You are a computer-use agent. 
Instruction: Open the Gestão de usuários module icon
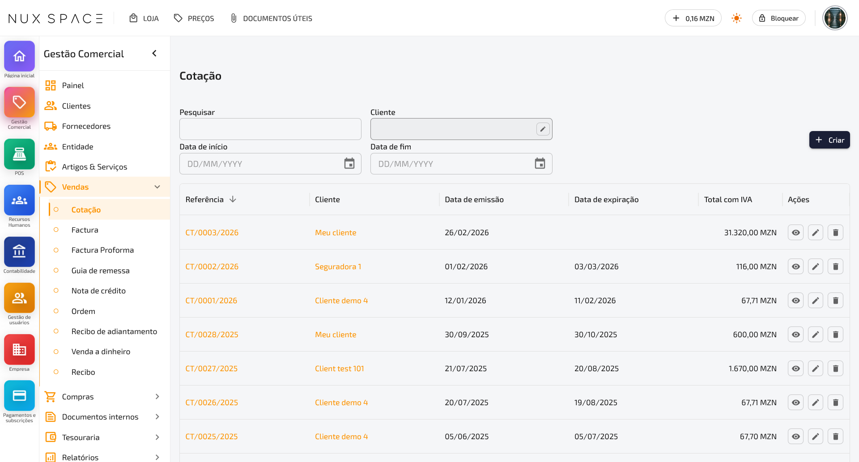tap(19, 298)
